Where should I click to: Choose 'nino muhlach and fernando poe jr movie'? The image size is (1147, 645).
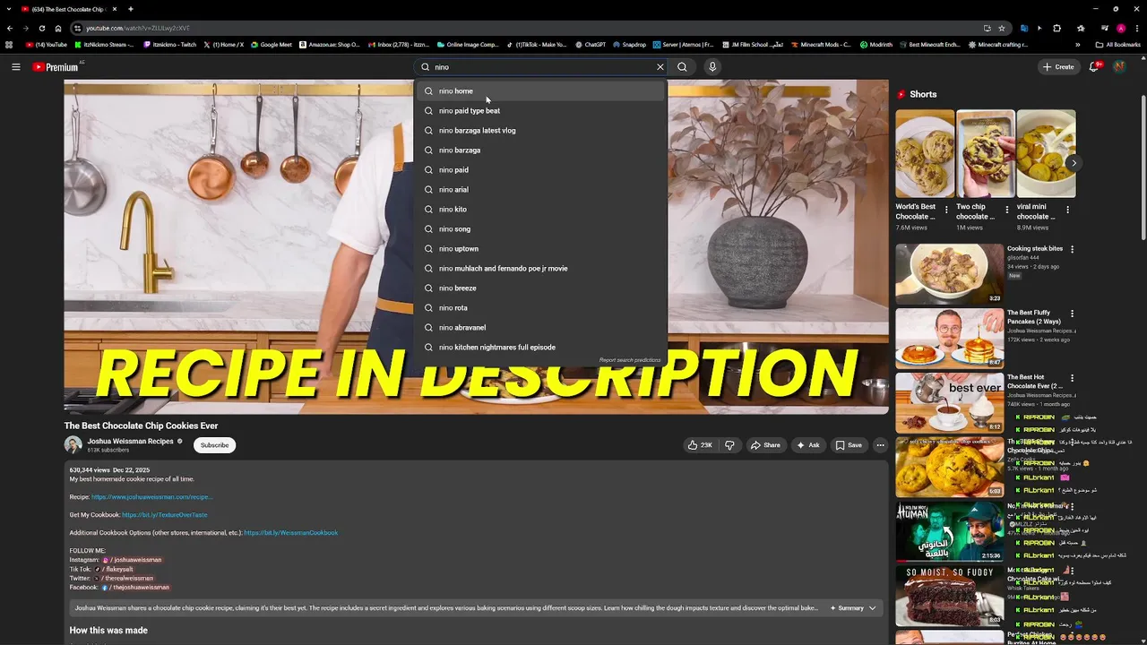click(541, 269)
